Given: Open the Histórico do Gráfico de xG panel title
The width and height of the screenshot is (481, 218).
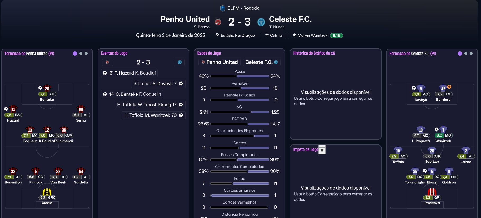Looking at the screenshot, I should 314,53.
